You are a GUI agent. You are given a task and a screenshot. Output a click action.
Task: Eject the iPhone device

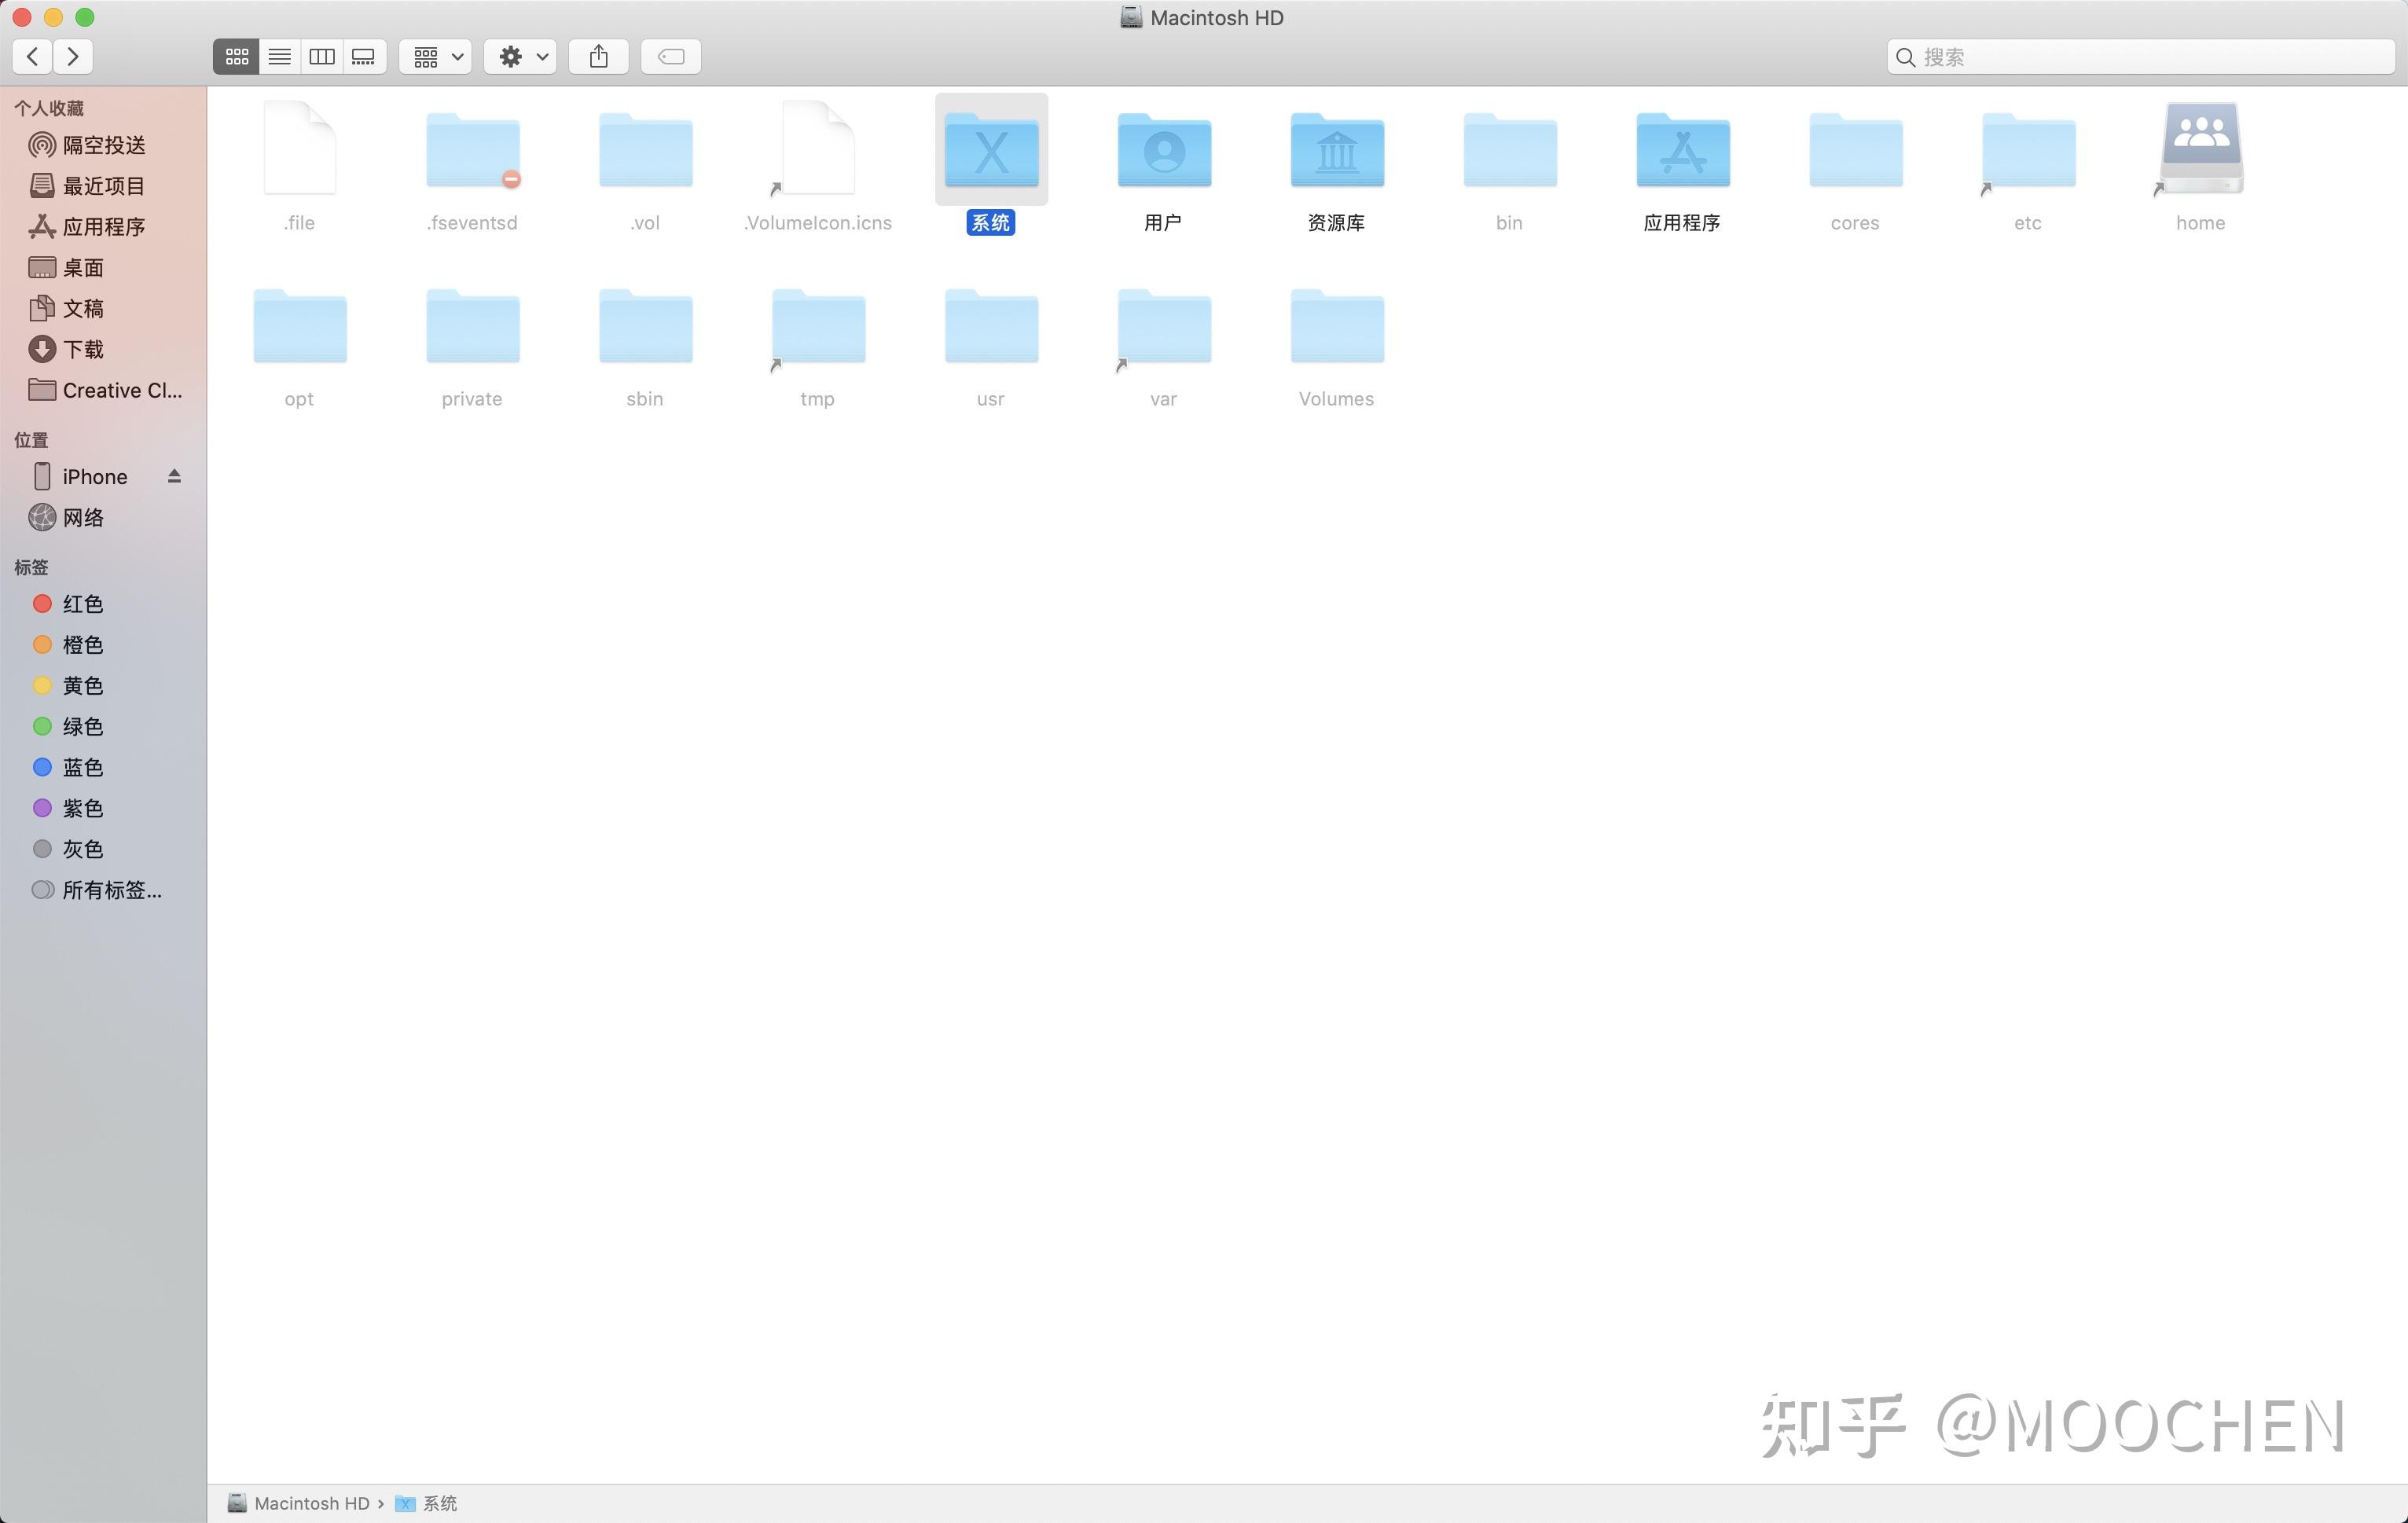pos(174,476)
